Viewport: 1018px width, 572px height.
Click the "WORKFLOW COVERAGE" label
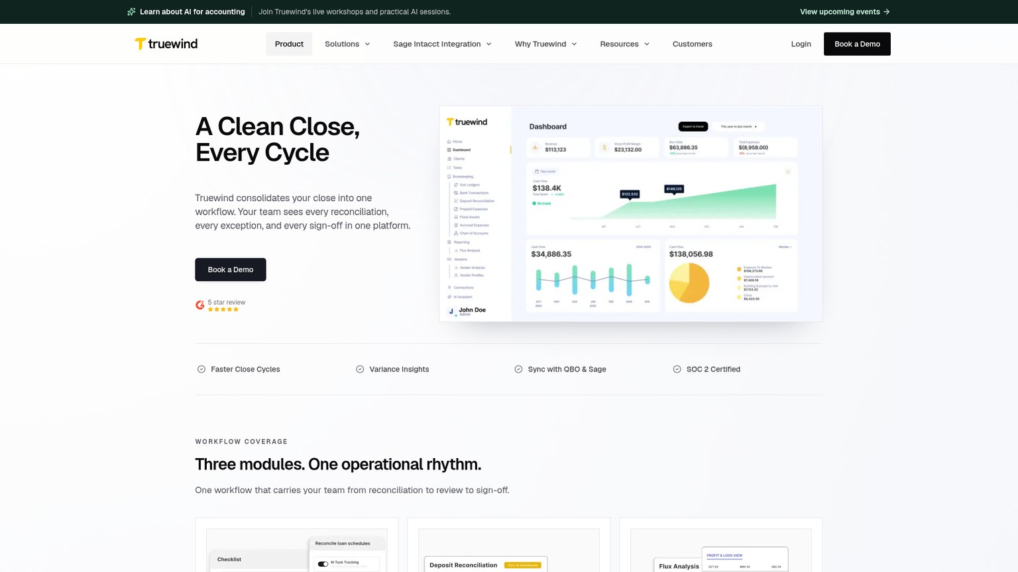click(x=241, y=442)
